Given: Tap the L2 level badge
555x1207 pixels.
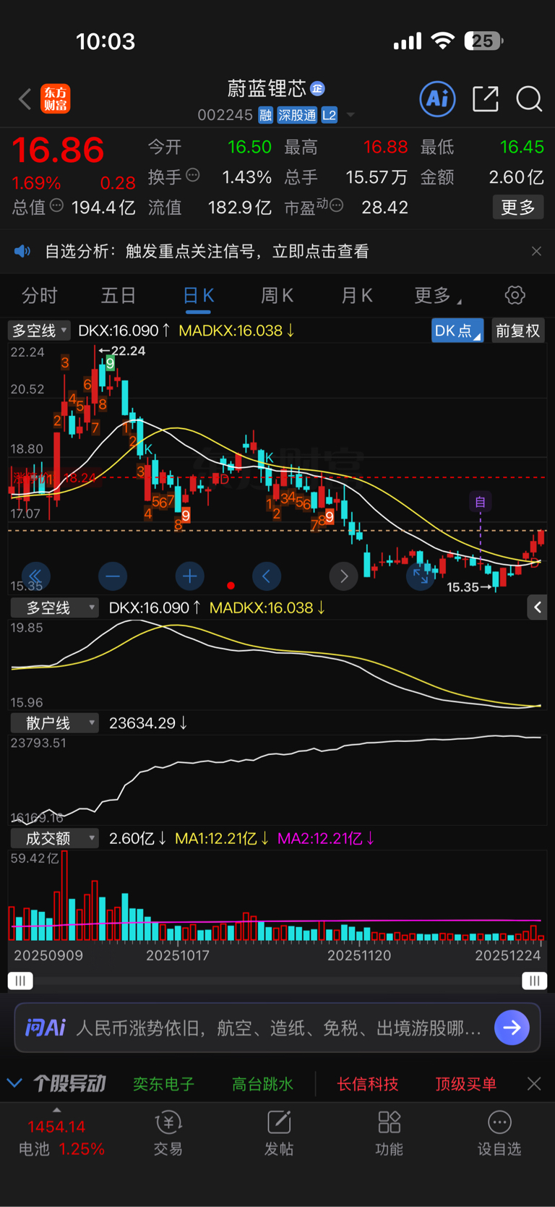Looking at the screenshot, I should [330, 115].
